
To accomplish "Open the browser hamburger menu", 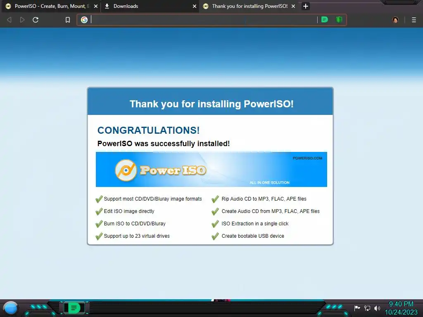I will click(414, 20).
